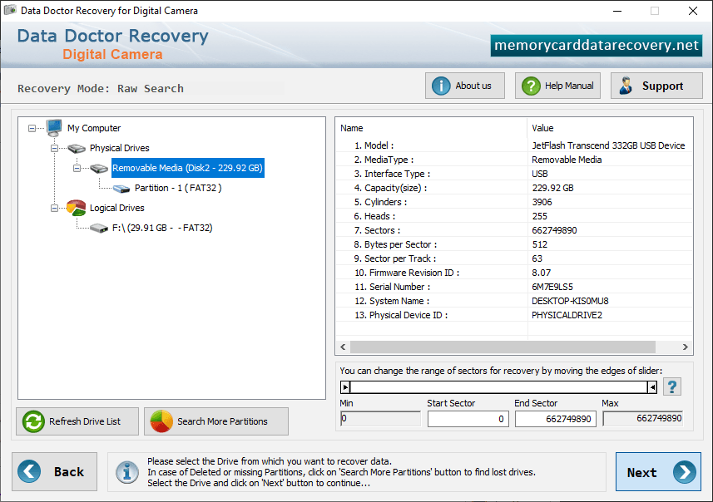Open the Support button

tap(656, 86)
